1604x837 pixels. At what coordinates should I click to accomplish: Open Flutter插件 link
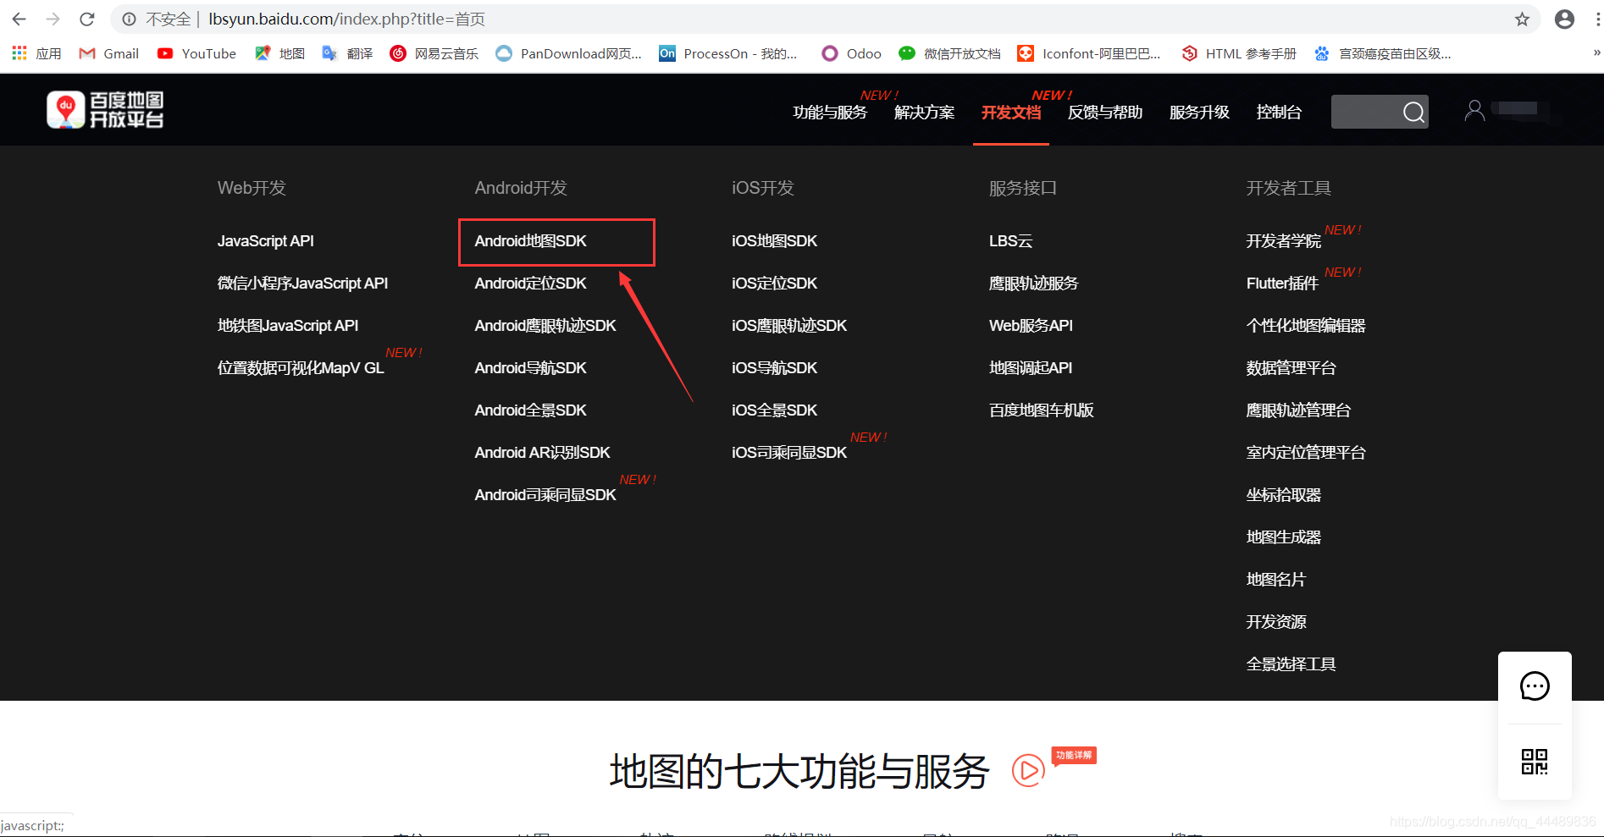pos(1283,284)
